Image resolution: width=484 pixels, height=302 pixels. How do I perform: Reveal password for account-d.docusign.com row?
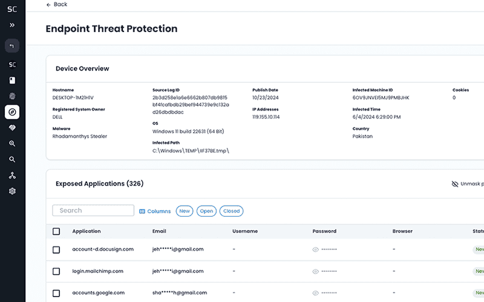[315, 249]
